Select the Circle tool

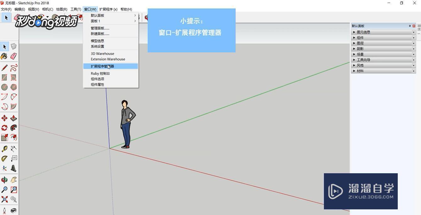(x=4, y=87)
